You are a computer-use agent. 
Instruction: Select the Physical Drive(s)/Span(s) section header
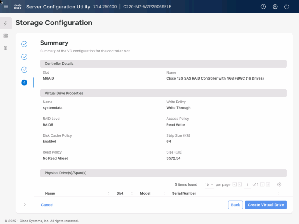(x=164, y=173)
